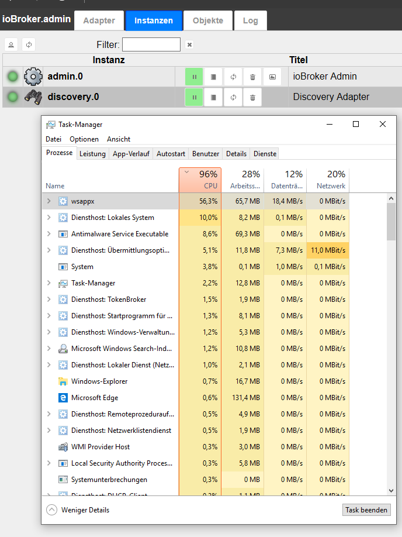Sort by the CPU column header
402x537 pixels.
coord(200,180)
